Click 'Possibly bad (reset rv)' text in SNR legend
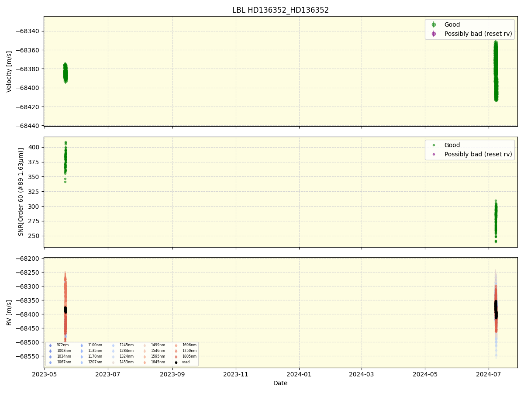Screen dimensions: 524x393 point(478,154)
